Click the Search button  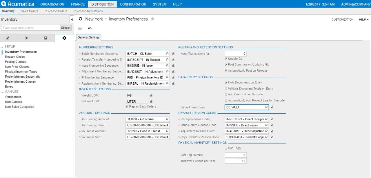click(x=66, y=28)
